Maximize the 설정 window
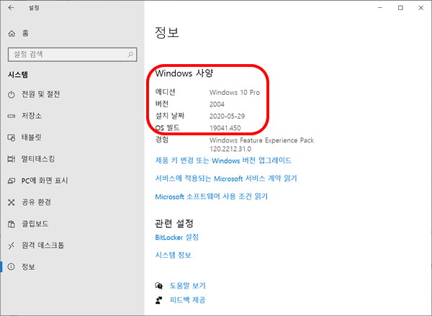Viewport: 432px width, 316px height. tap(400, 8)
